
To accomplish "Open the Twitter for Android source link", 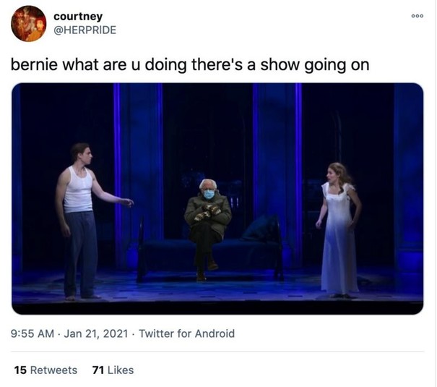I will (186, 333).
